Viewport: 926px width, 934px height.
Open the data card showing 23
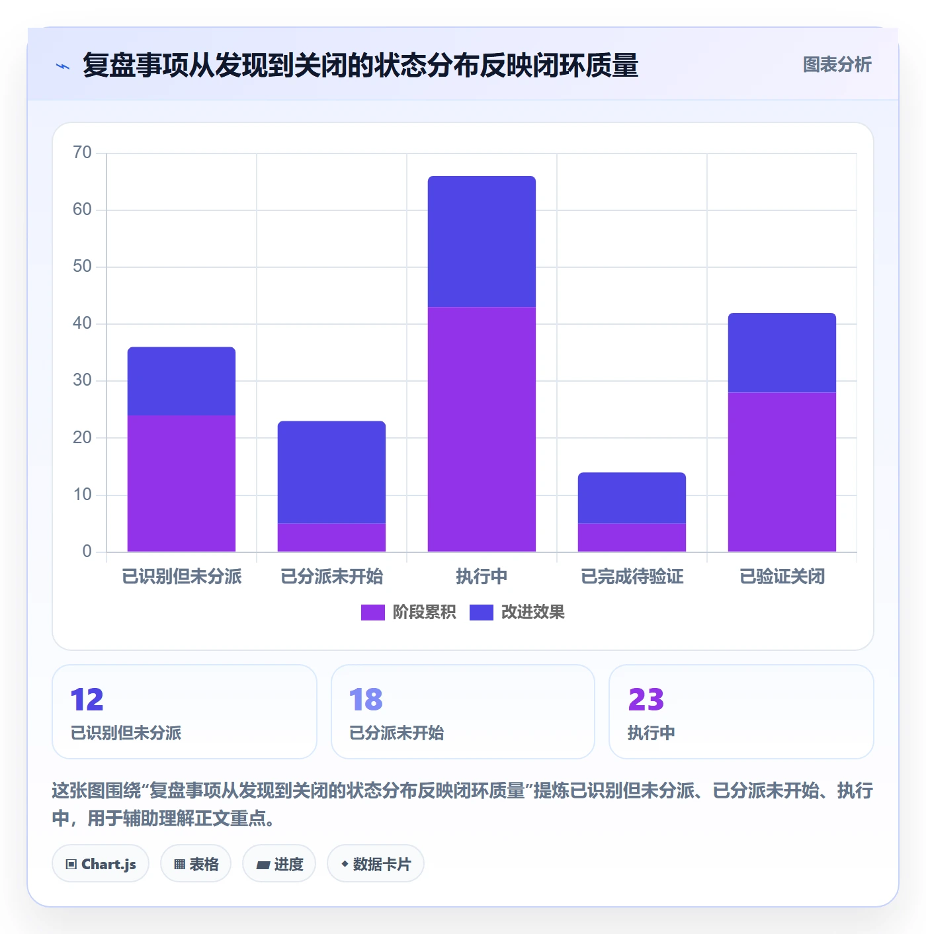coord(741,712)
